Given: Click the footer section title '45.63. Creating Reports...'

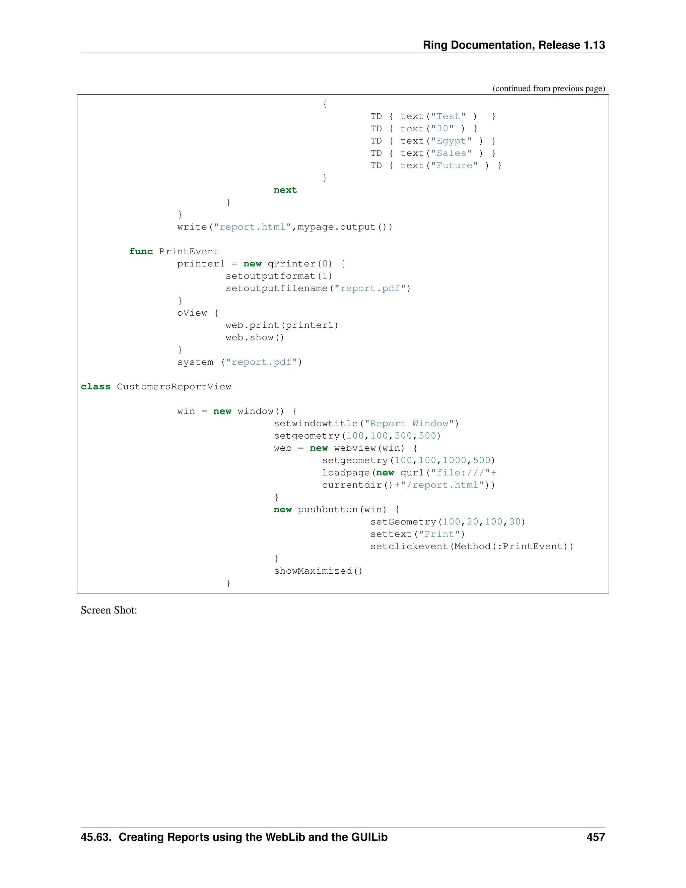Looking at the screenshot, I should point(234,837).
